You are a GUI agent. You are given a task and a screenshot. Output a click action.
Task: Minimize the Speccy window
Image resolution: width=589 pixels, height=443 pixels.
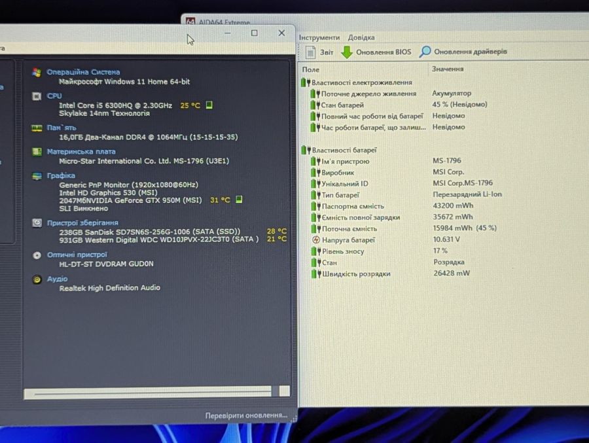(x=228, y=33)
